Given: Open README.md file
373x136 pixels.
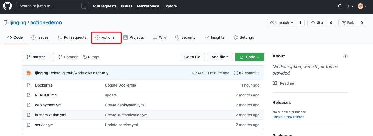Looking at the screenshot, I should point(46,95).
